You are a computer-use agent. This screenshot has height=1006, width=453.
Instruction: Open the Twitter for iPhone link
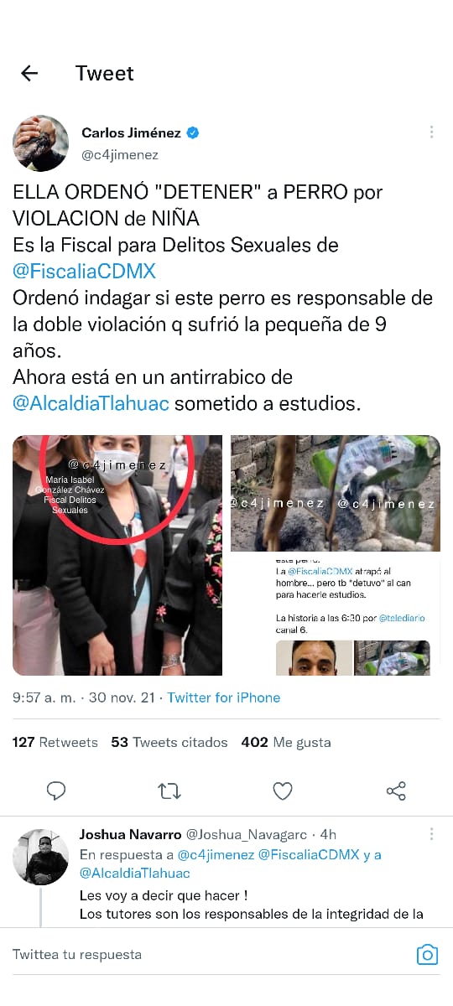point(224,697)
